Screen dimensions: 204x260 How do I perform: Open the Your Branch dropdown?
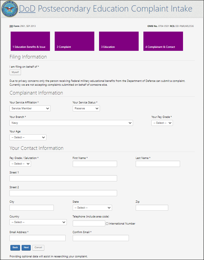click(x=71, y=123)
